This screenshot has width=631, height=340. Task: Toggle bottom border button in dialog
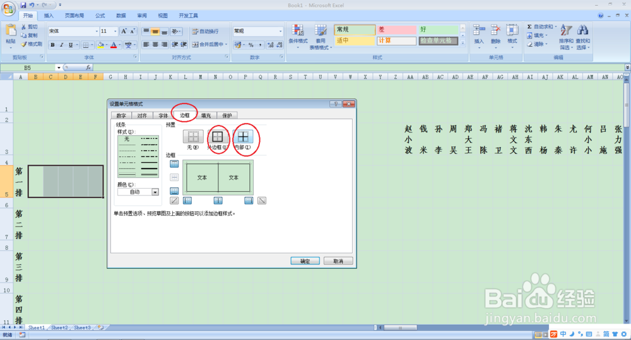click(x=174, y=191)
